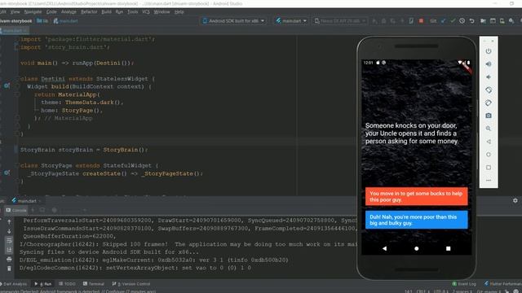This screenshot has height=293, width=522.
Task: Open the VCS menu
Action: point(146,11)
